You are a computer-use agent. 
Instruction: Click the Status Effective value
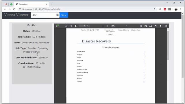point(36,31)
